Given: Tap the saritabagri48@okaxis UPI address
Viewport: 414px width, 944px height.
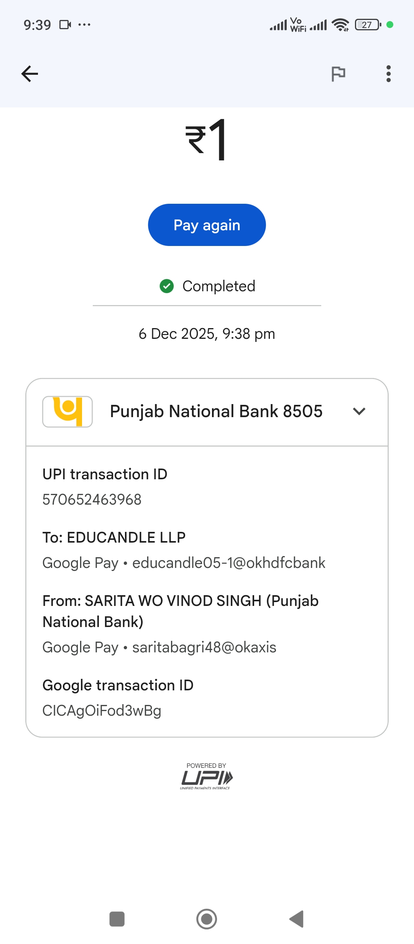Looking at the screenshot, I should point(204,647).
